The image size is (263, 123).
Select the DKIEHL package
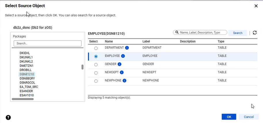25,53
